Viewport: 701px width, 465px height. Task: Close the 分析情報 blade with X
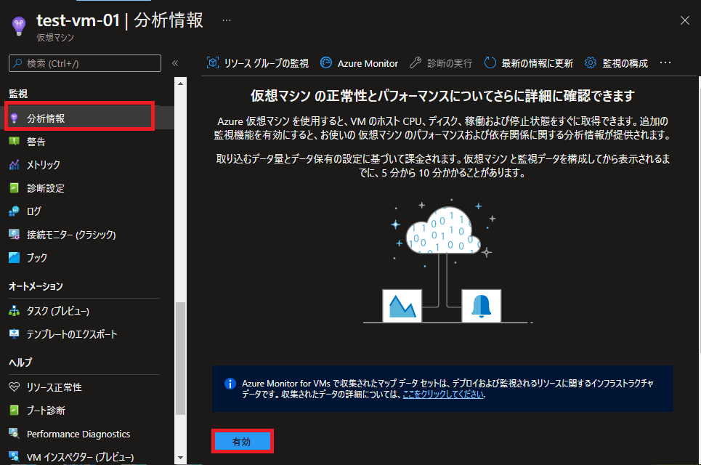point(685,20)
